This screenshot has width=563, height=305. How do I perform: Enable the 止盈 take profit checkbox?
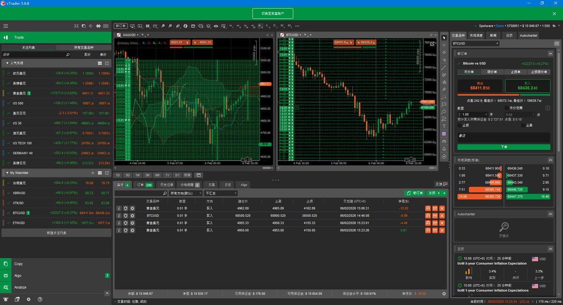pyautogui.click(x=523, y=125)
